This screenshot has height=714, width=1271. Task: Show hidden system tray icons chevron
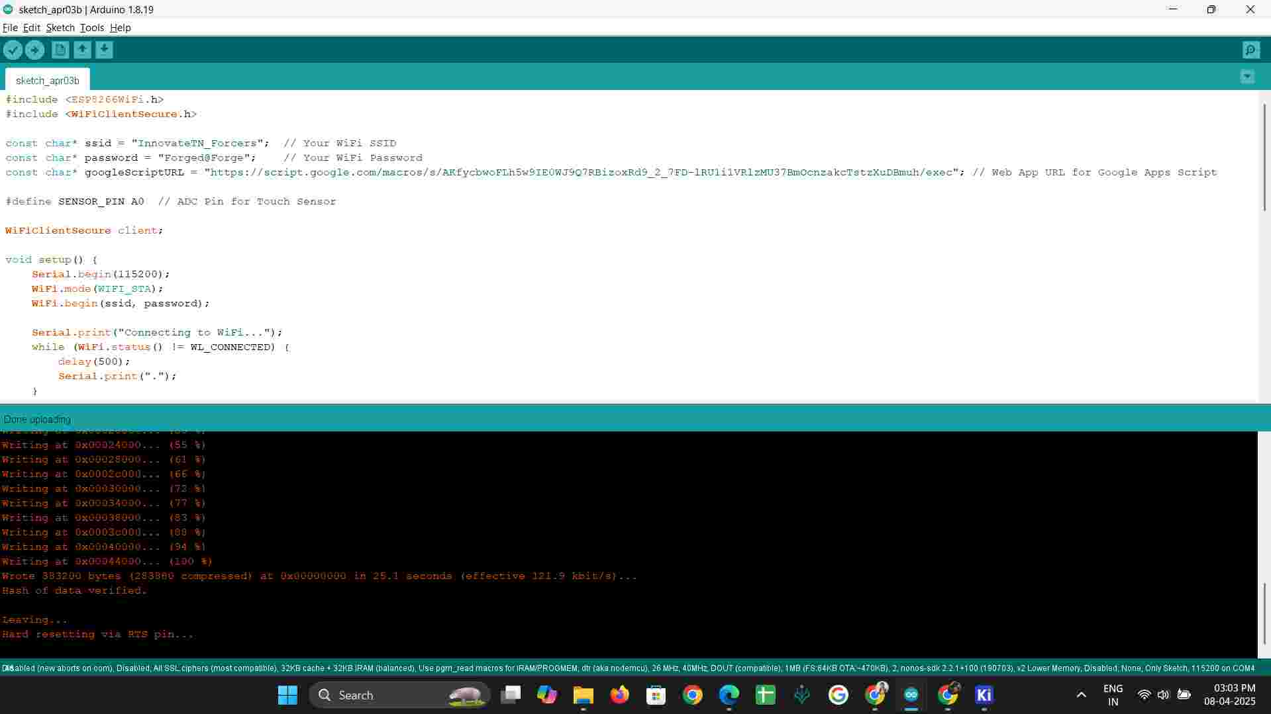1082,695
